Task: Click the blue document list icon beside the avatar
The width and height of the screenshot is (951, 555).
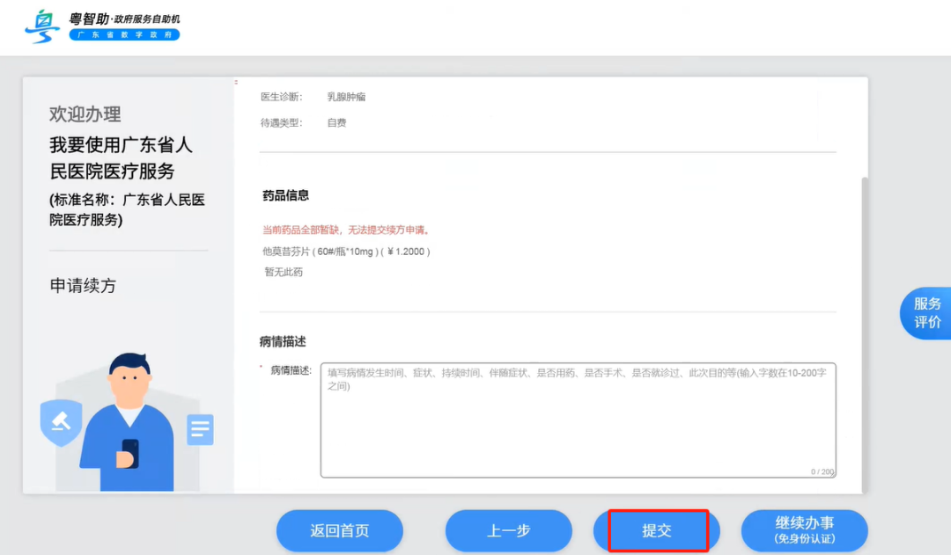Action: point(200,429)
